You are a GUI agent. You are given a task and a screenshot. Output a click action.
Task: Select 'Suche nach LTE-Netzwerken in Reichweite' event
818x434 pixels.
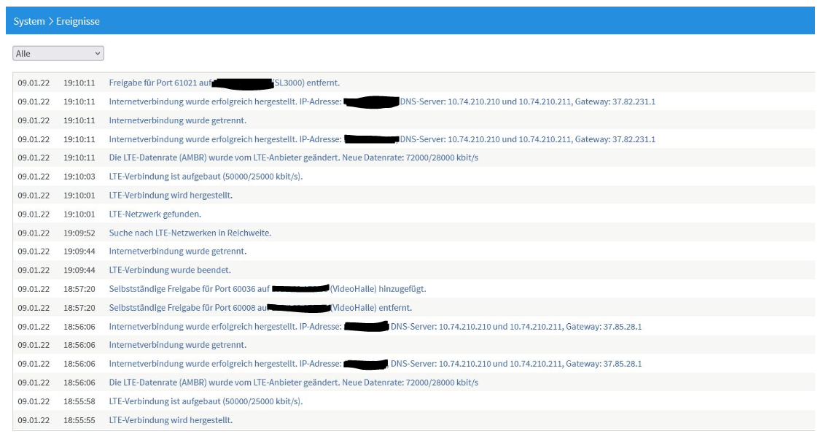[190, 233]
